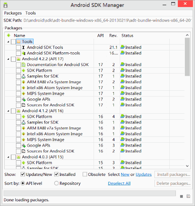Collapse the Android 4.0.3 (API 15) group
The height and width of the screenshot is (206, 195).
tap(8, 157)
